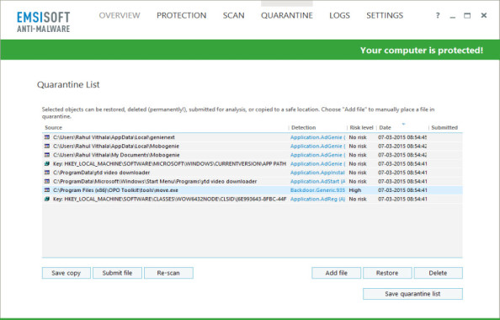This screenshot has width=500, height=320.
Task: Click file icon of My Documents Mobogenie row
Action: [47, 155]
